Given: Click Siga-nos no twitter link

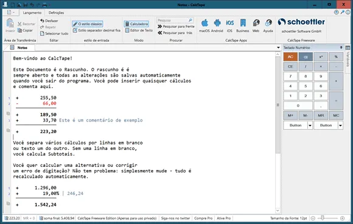Looking at the screenshot, I should 175,218.
